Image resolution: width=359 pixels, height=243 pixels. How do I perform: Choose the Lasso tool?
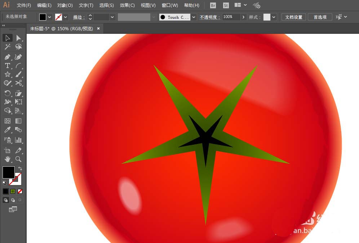coord(18,47)
